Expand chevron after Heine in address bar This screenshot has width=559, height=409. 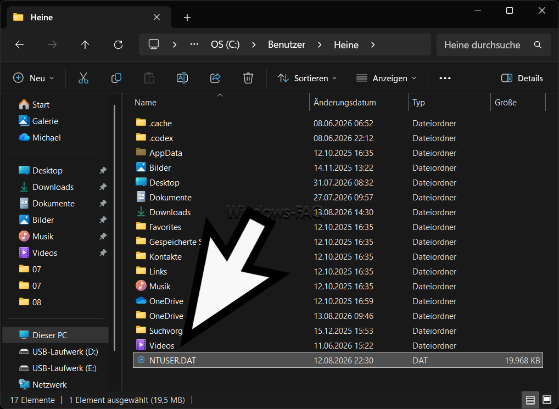[x=372, y=45]
